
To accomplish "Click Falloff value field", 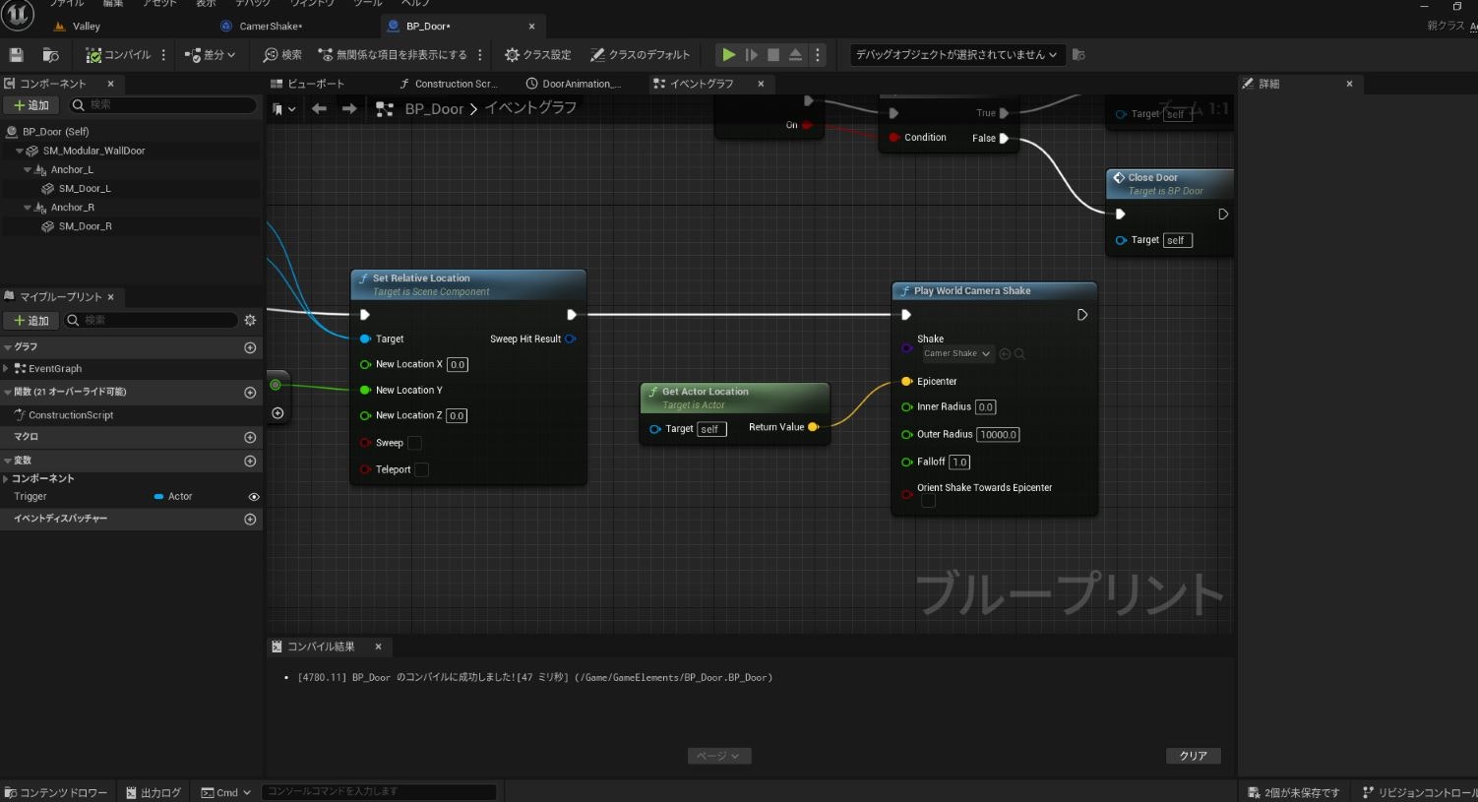I will 959,463.
